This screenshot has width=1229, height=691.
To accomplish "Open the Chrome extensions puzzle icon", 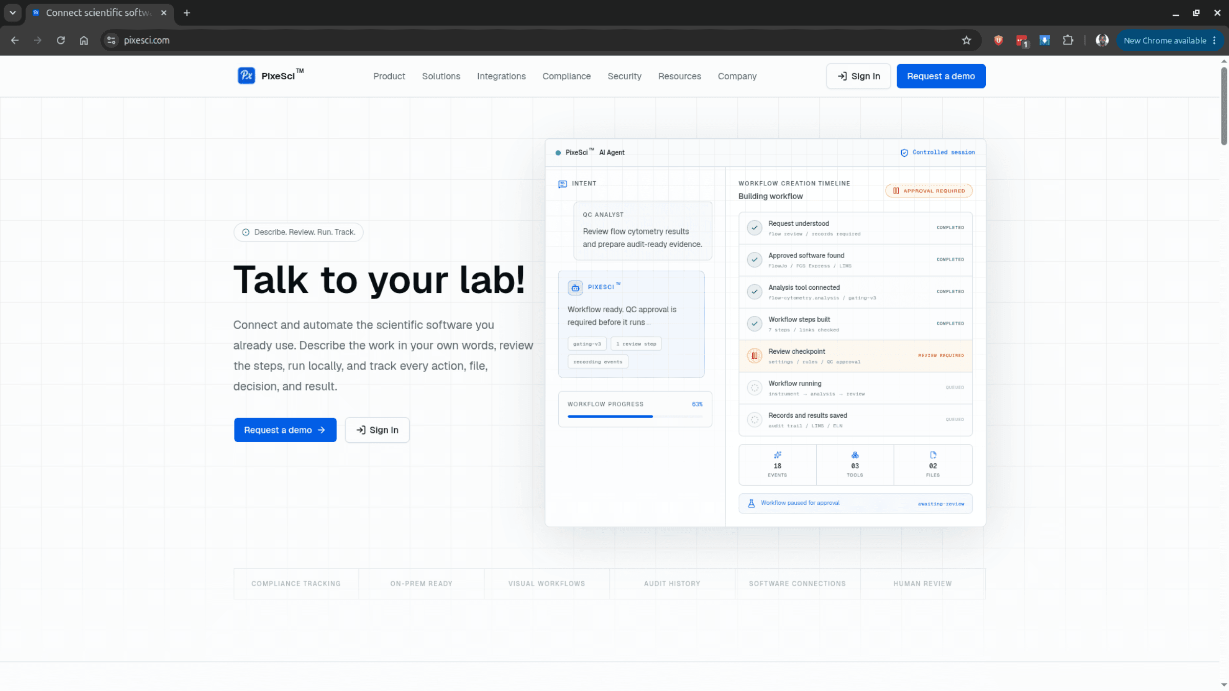I will (x=1068, y=40).
